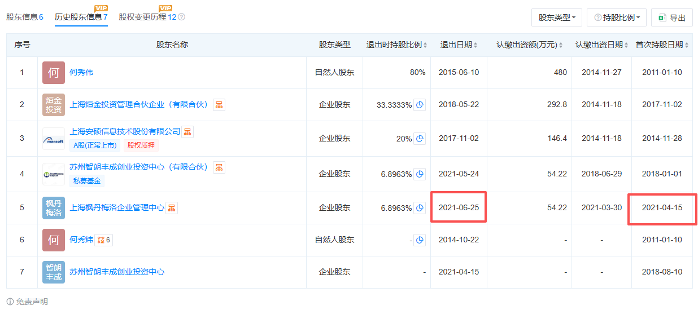Click the 146.4 contribution amount cell

pos(557,139)
